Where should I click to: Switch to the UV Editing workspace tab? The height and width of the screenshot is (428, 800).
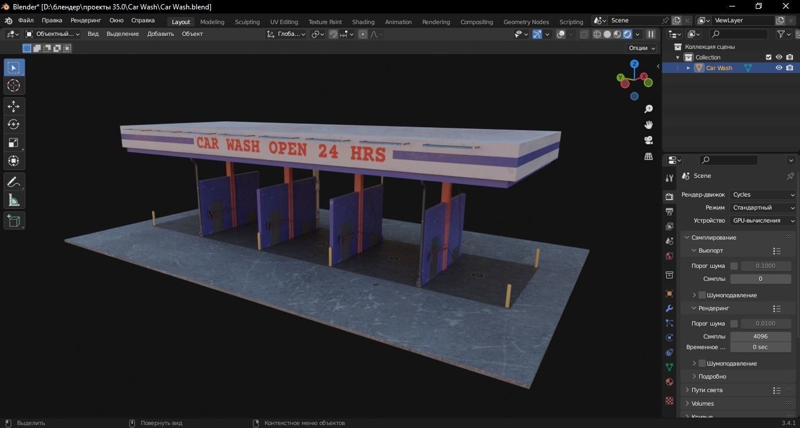click(x=284, y=22)
